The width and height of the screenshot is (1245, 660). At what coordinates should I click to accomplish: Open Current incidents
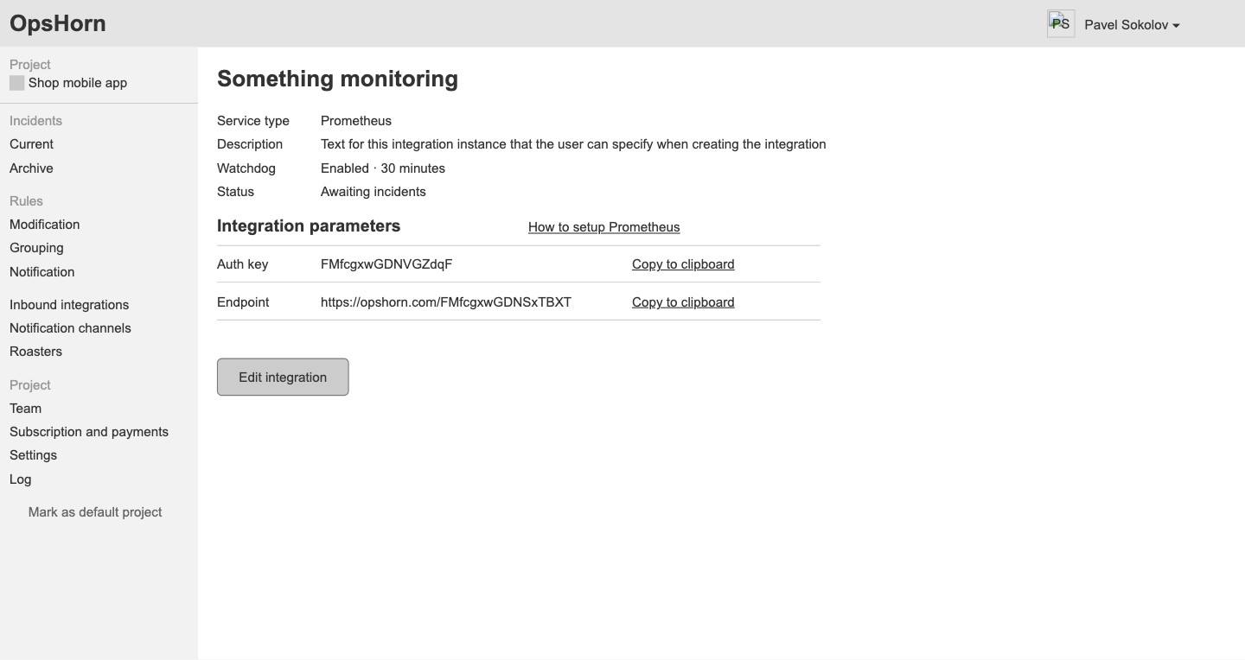[31, 144]
